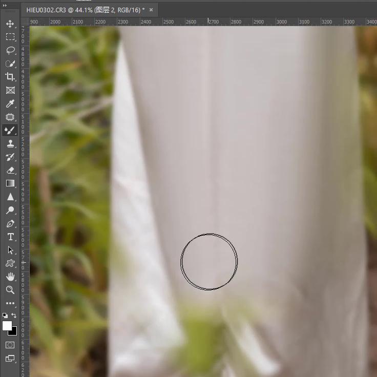Pick the Lasso tool
Image resolution: width=377 pixels, height=377 pixels.
10,50
